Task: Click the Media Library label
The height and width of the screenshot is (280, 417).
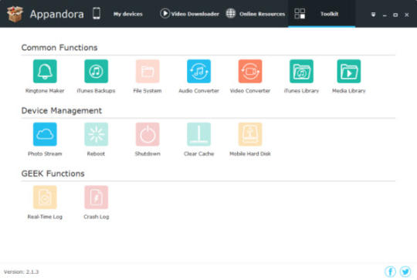Action: coord(348,91)
